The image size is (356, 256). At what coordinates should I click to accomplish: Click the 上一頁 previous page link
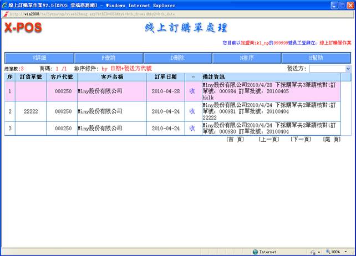pos(268,140)
